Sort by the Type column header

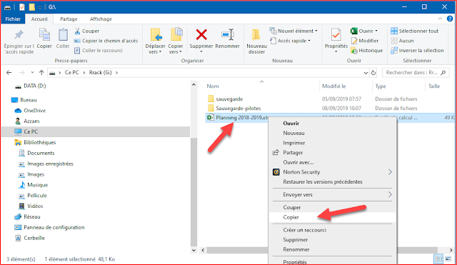381,86
